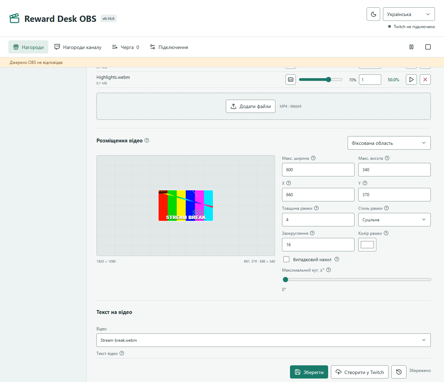Show help for Заокруглення
Viewport: 444px width, 382px height.
[x=312, y=233]
